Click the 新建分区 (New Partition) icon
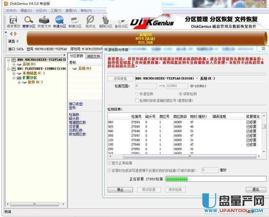This screenshot has width=269, height=217. coord(75,21)
